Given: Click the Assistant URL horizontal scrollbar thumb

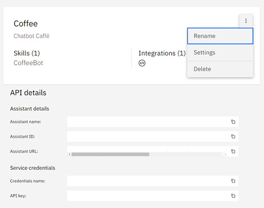Looking at the screenshot, I should click(x=110, y=154).
